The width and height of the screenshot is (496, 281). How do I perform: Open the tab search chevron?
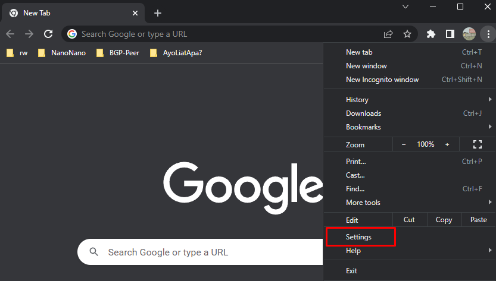(405, 7)
